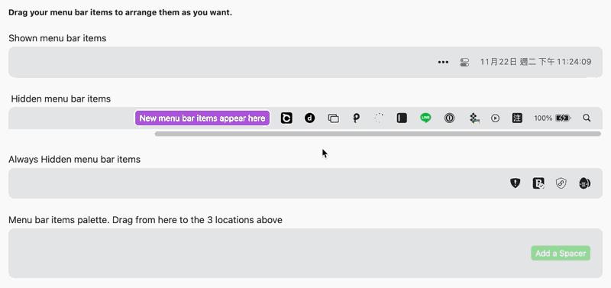
Task: Click the green LINE app icon
Action: [x=425, y=118]
